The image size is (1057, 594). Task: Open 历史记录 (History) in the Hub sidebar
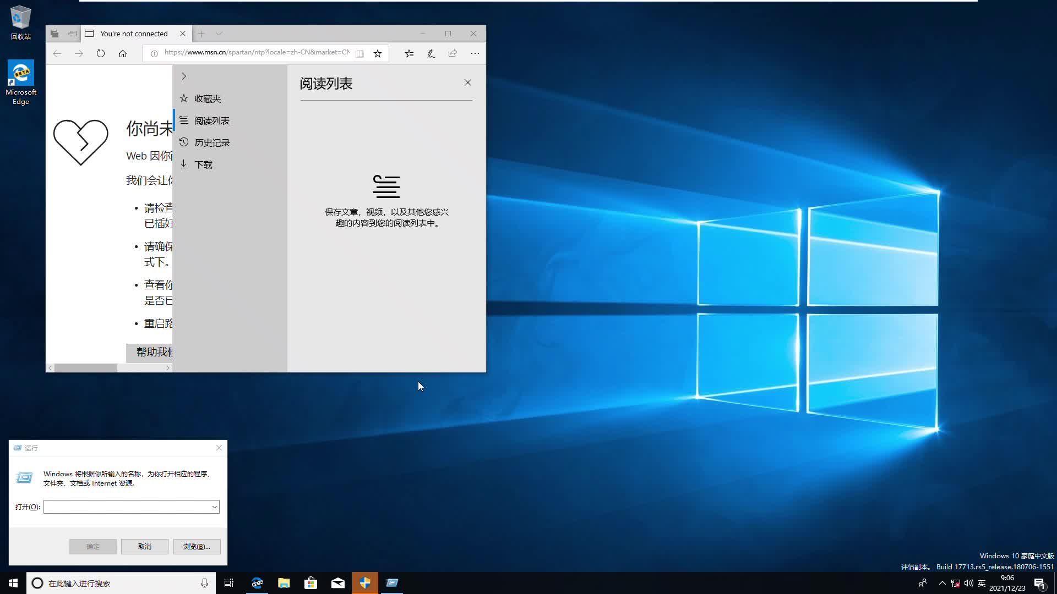click(211, 142)
